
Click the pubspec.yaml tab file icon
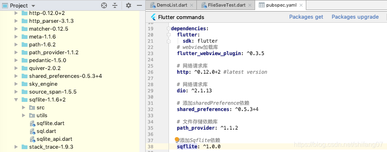coord(262,5)
